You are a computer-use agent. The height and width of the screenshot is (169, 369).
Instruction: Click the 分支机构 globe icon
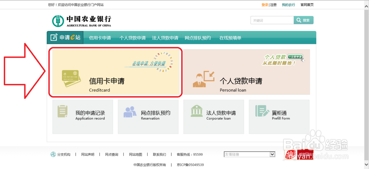coord(53,154)
